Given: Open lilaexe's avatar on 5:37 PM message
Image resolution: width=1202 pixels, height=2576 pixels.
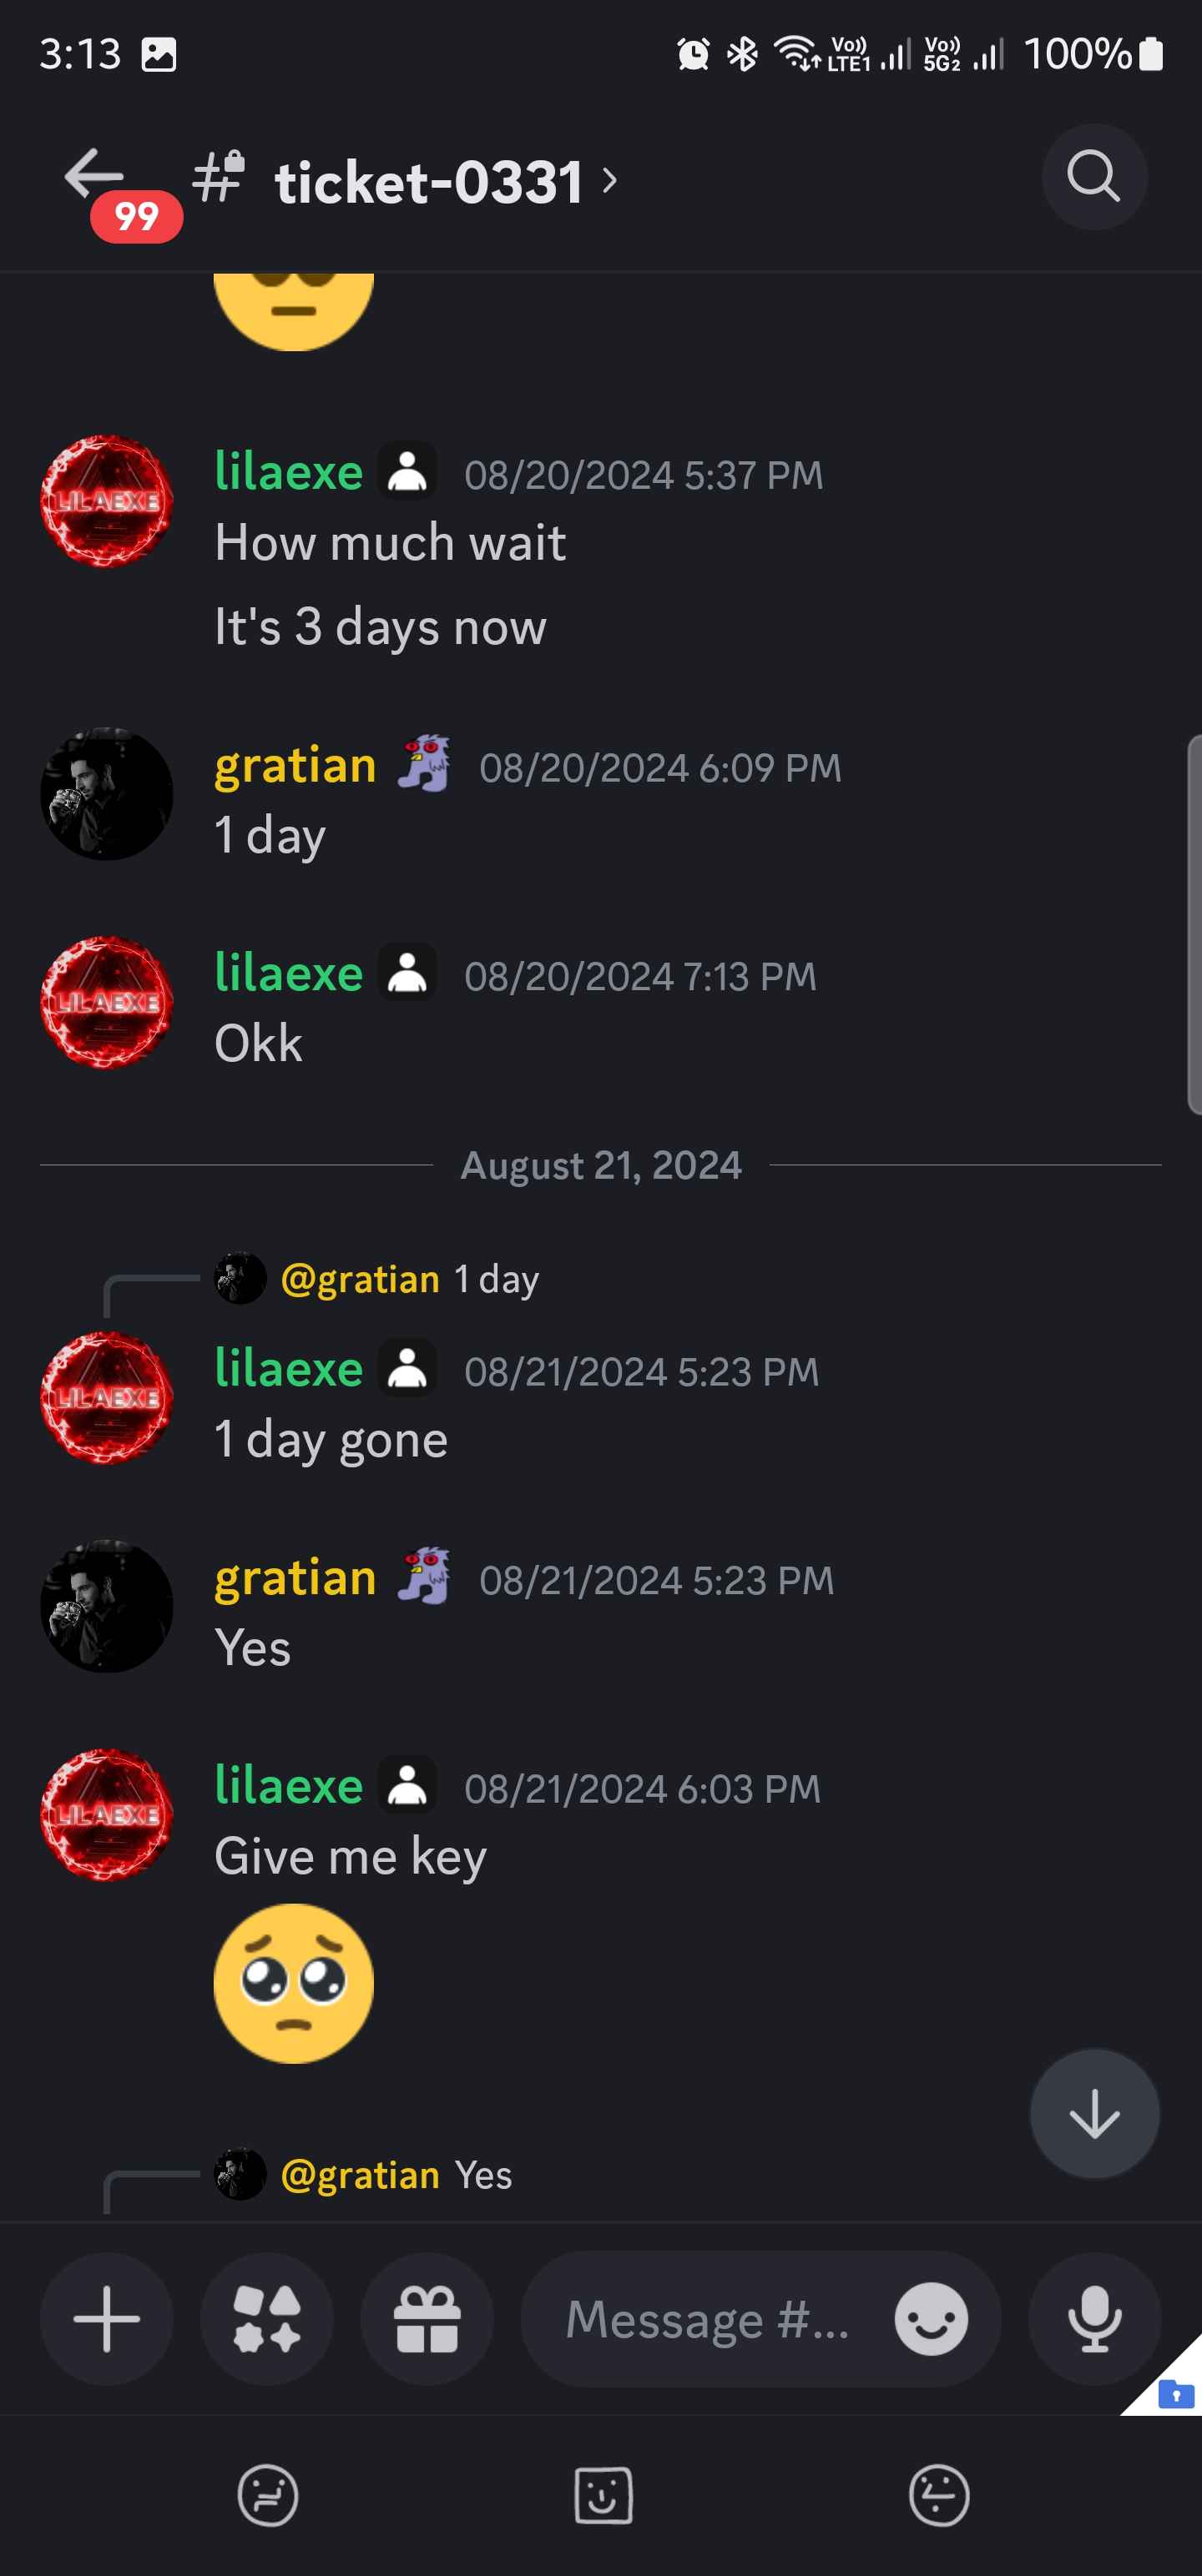Looking at the screenshot, I should click(x=106, y=501).
